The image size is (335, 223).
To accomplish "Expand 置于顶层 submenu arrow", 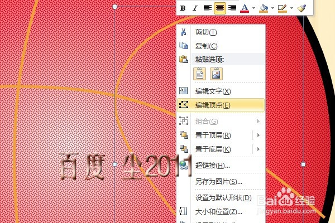I will (x=259, y=135).
